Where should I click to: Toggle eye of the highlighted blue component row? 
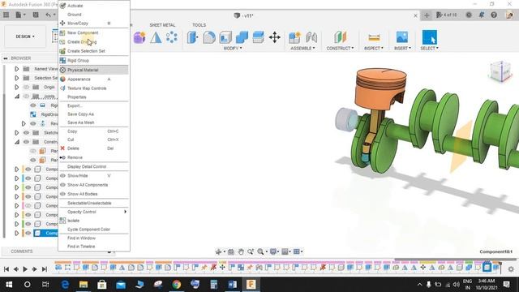[x=28, y=233]
